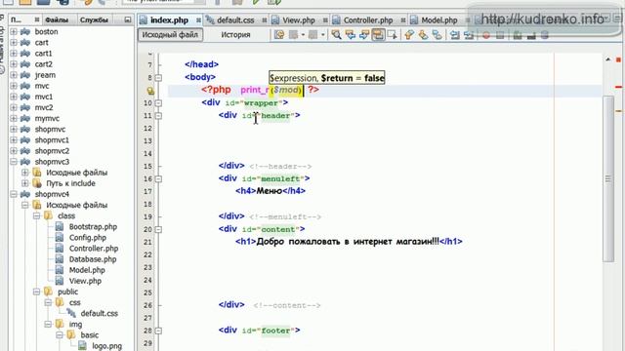
Task: Click the Back navigation icon in editor toolbar
Action: (x=294, y=35)
